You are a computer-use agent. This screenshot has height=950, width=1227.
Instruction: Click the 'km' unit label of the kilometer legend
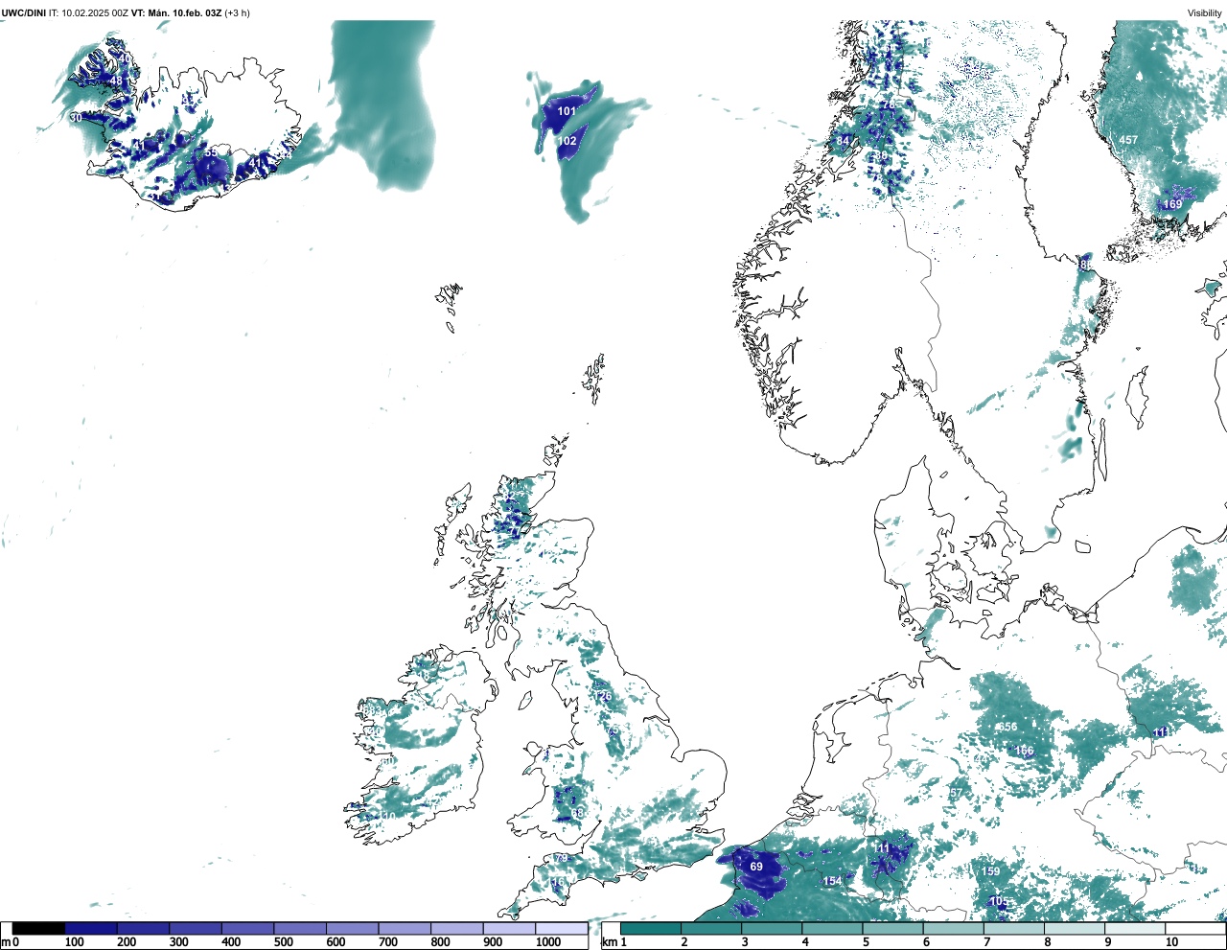609,942
